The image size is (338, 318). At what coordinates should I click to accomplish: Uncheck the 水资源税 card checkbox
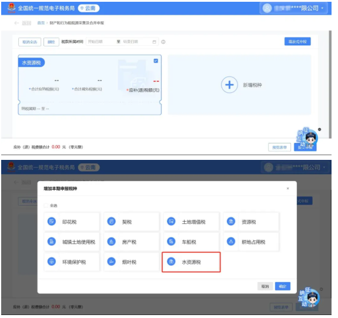[156, 61]
